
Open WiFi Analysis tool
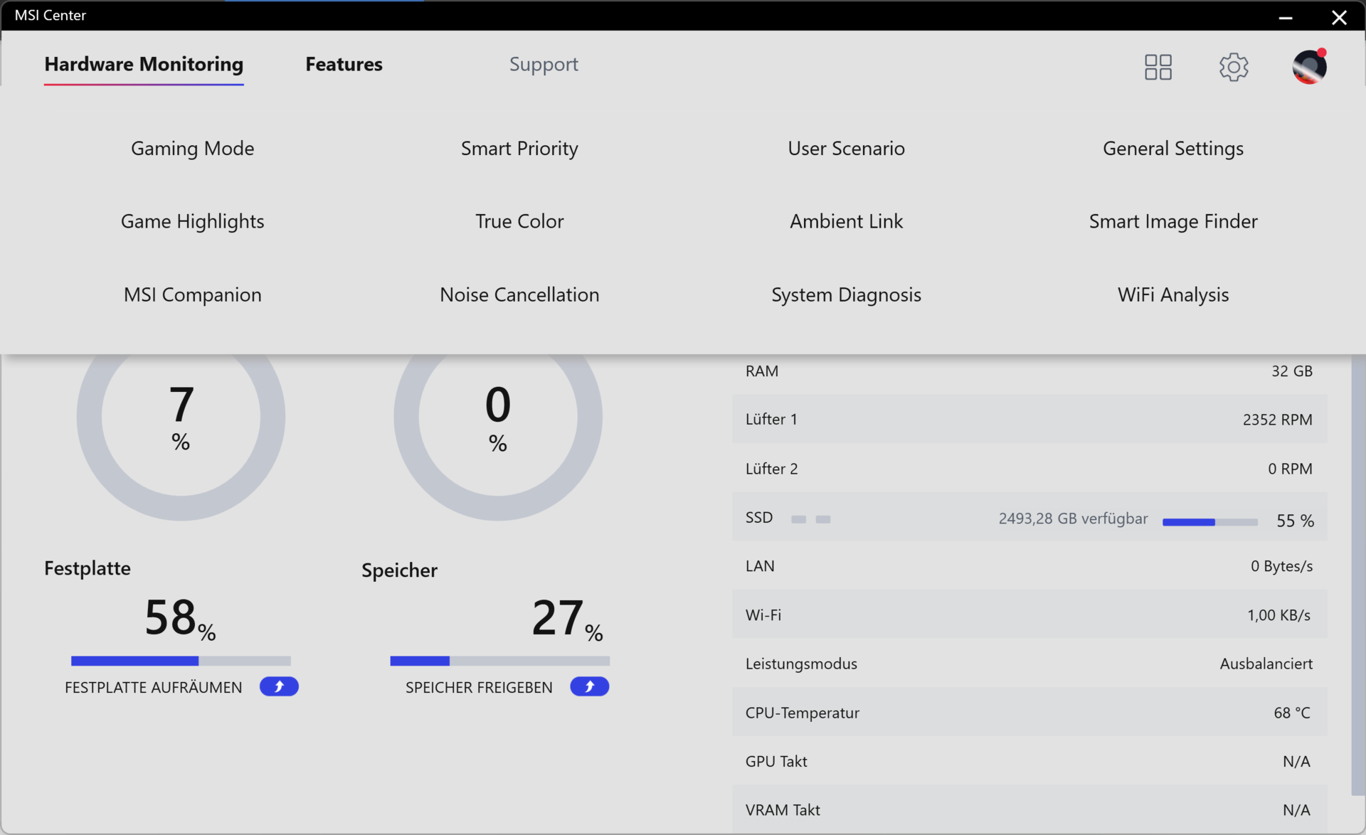(x=1172, y=294)
